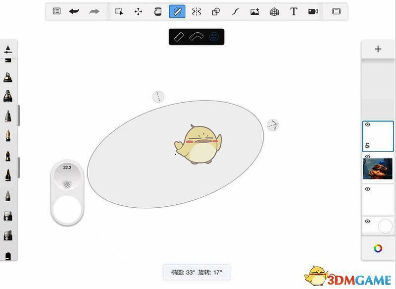Expand the brush library at palette top
This screenshot has height=289, width=396.
(x=8, y=49)
